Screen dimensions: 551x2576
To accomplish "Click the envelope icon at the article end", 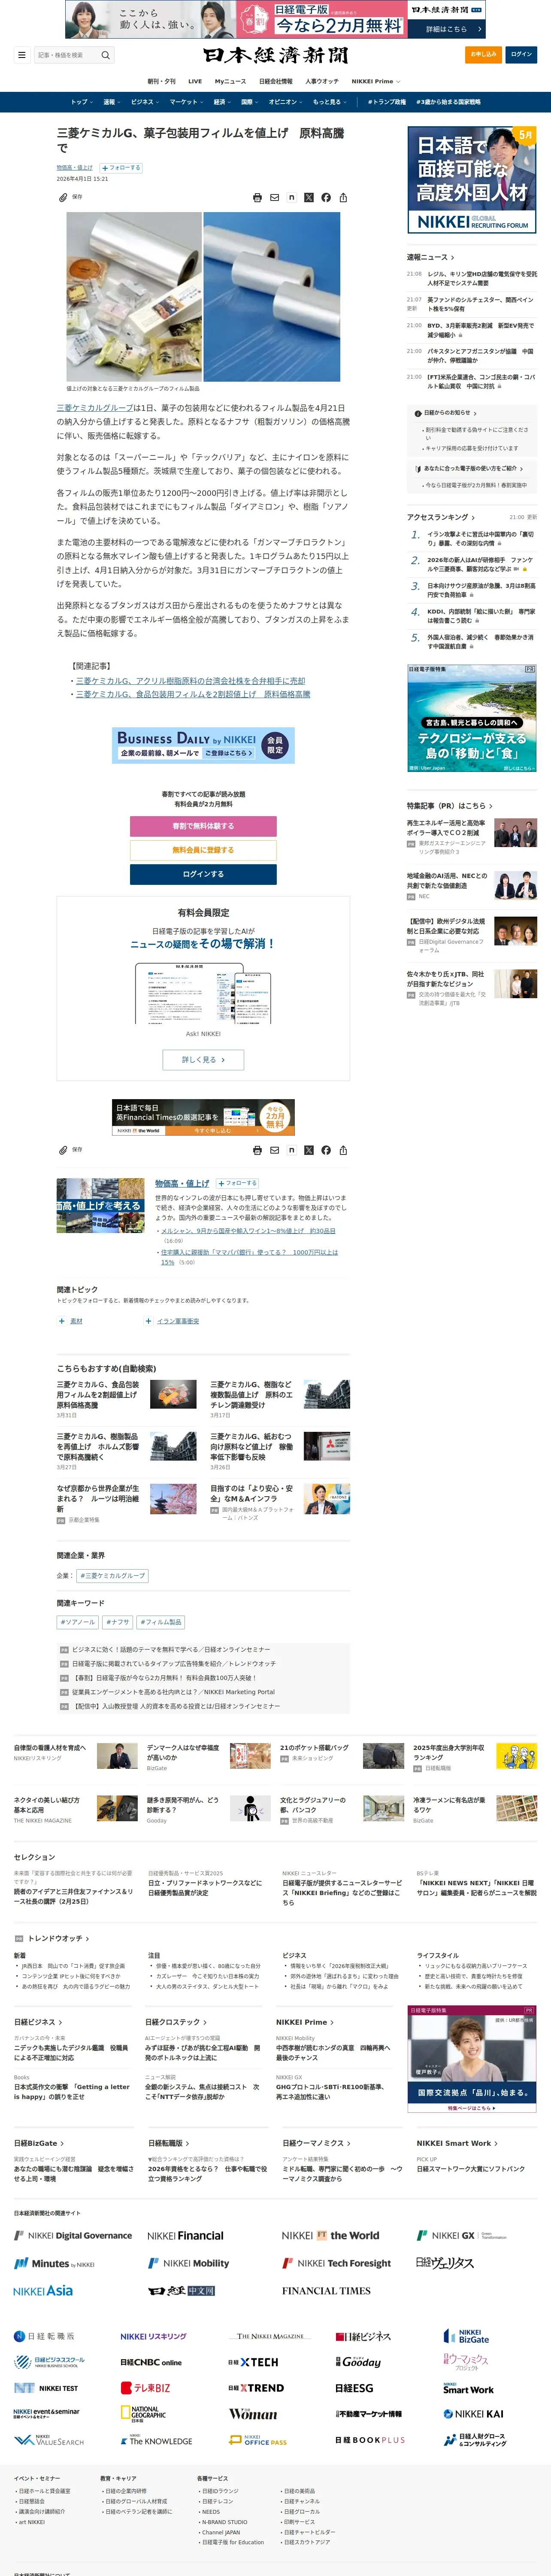I will pos(274,1150).
